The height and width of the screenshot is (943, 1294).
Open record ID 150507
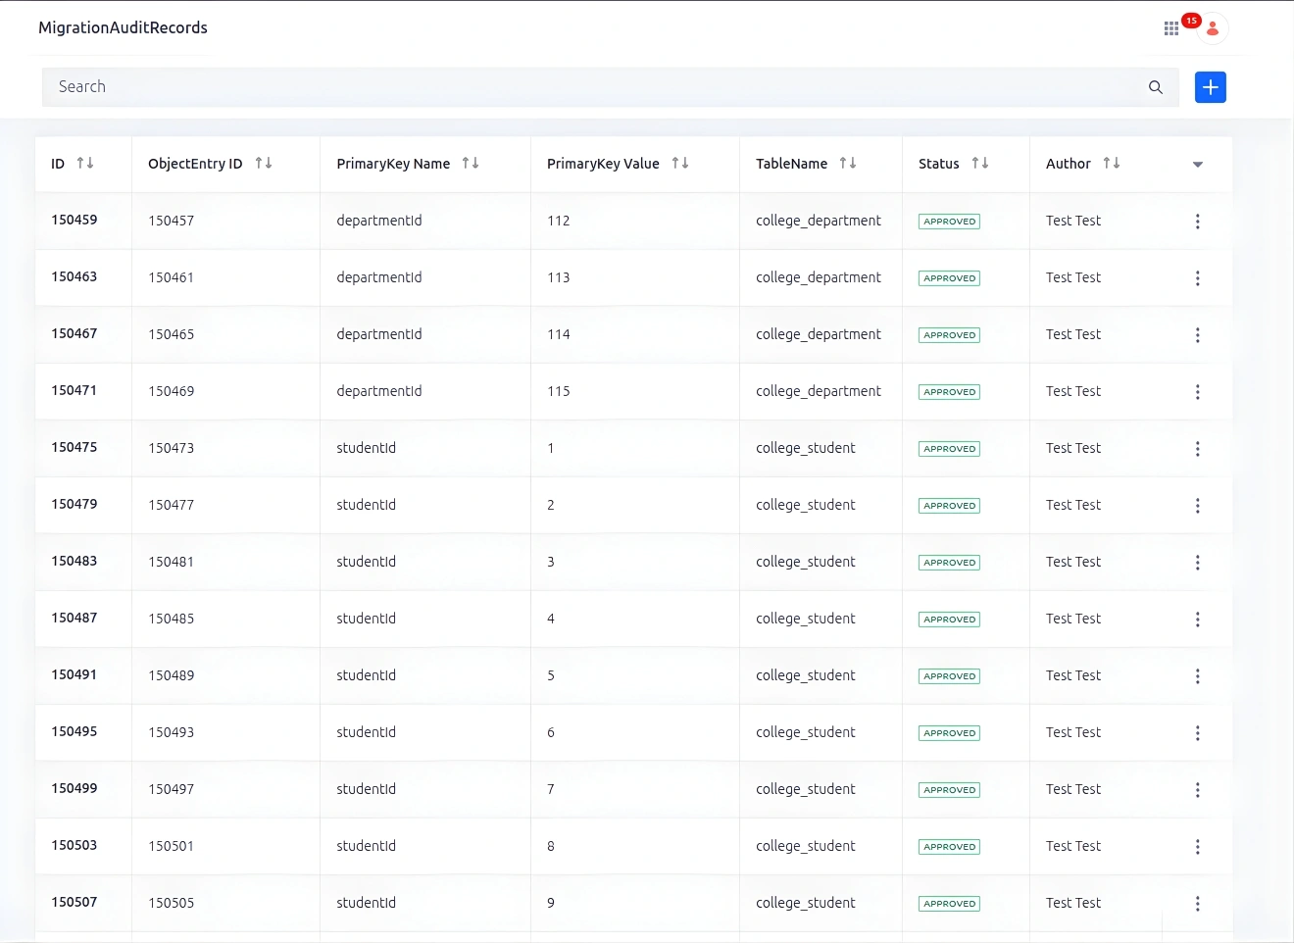75,902
